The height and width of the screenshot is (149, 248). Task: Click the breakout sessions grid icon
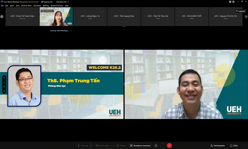(x=131, y=146)
